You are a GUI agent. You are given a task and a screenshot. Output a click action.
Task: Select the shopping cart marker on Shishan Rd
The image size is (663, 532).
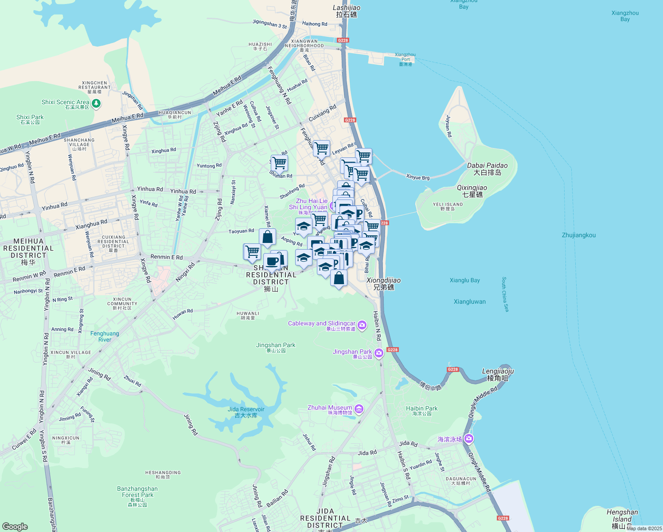(x=279, y=163)
